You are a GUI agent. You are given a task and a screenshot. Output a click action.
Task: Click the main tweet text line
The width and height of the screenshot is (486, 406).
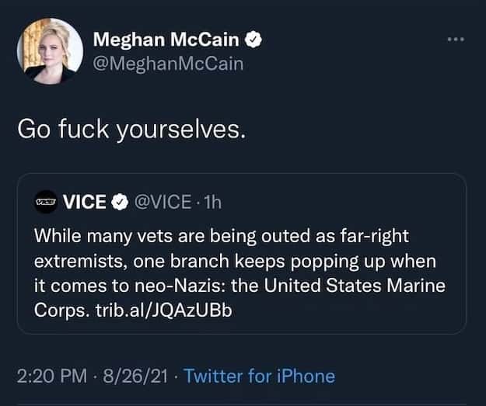coord(131,130)
